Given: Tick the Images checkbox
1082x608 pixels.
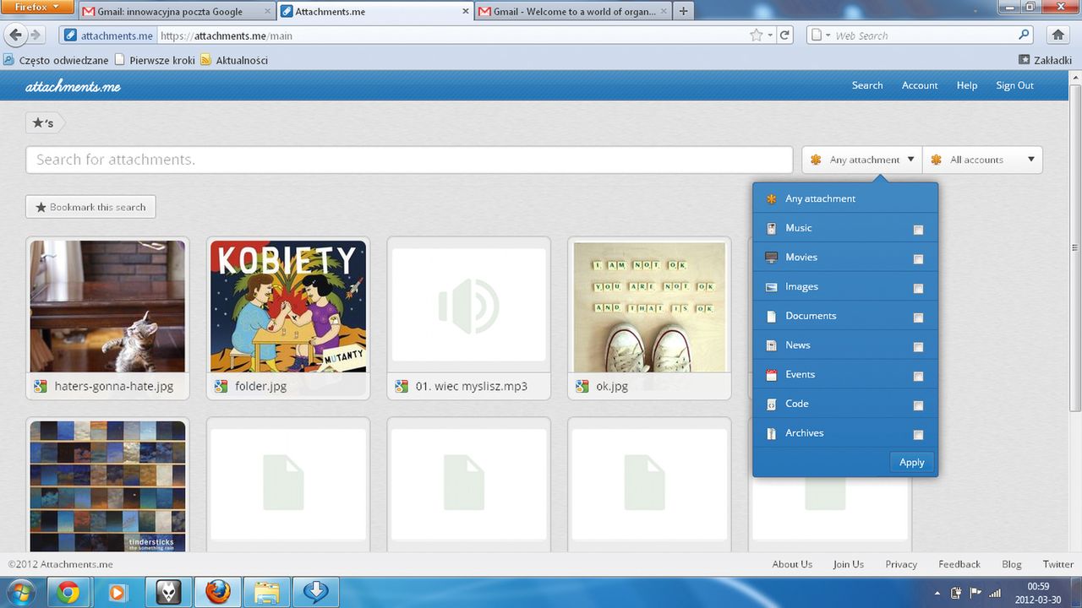Looking at the screenshot, I should coord(918,289).
